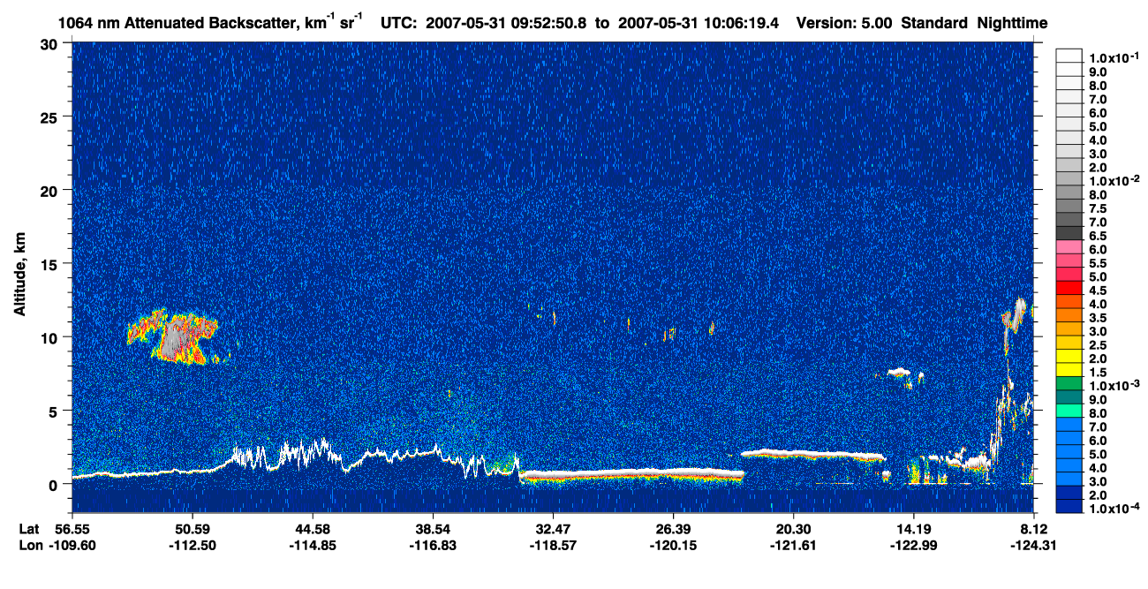Click the latitude value 8.12
Image resolution: width=1148 pixels, height=589 pixels.
(x=1034, y=529)
